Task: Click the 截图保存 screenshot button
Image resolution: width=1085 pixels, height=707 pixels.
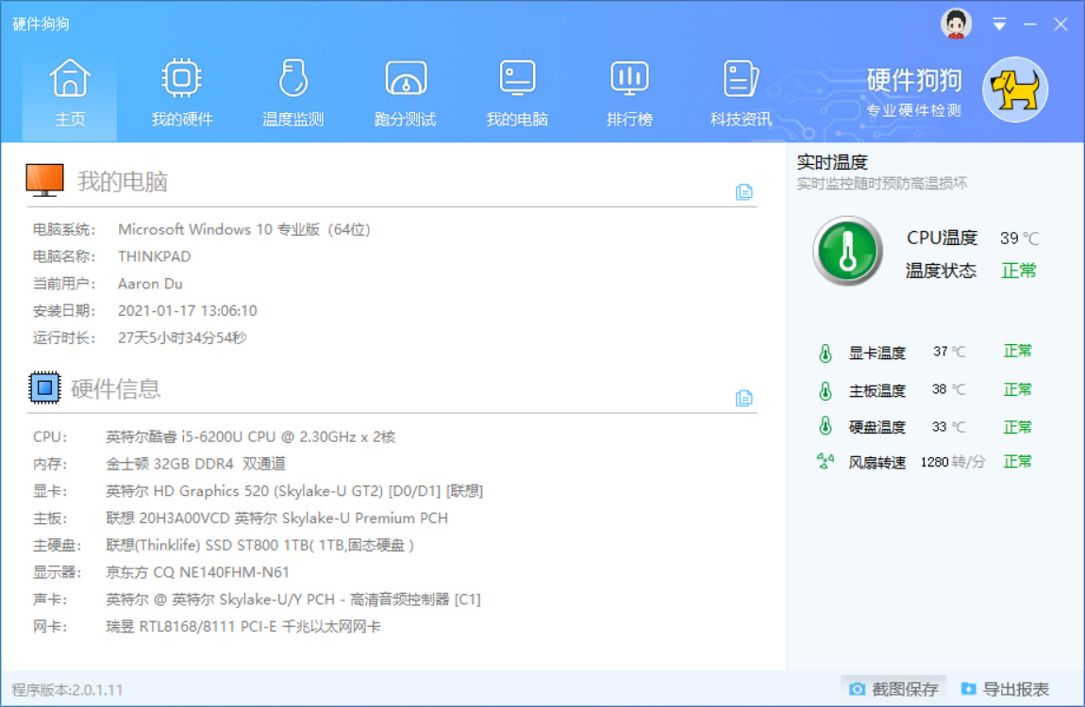Action: click(892, 688)
